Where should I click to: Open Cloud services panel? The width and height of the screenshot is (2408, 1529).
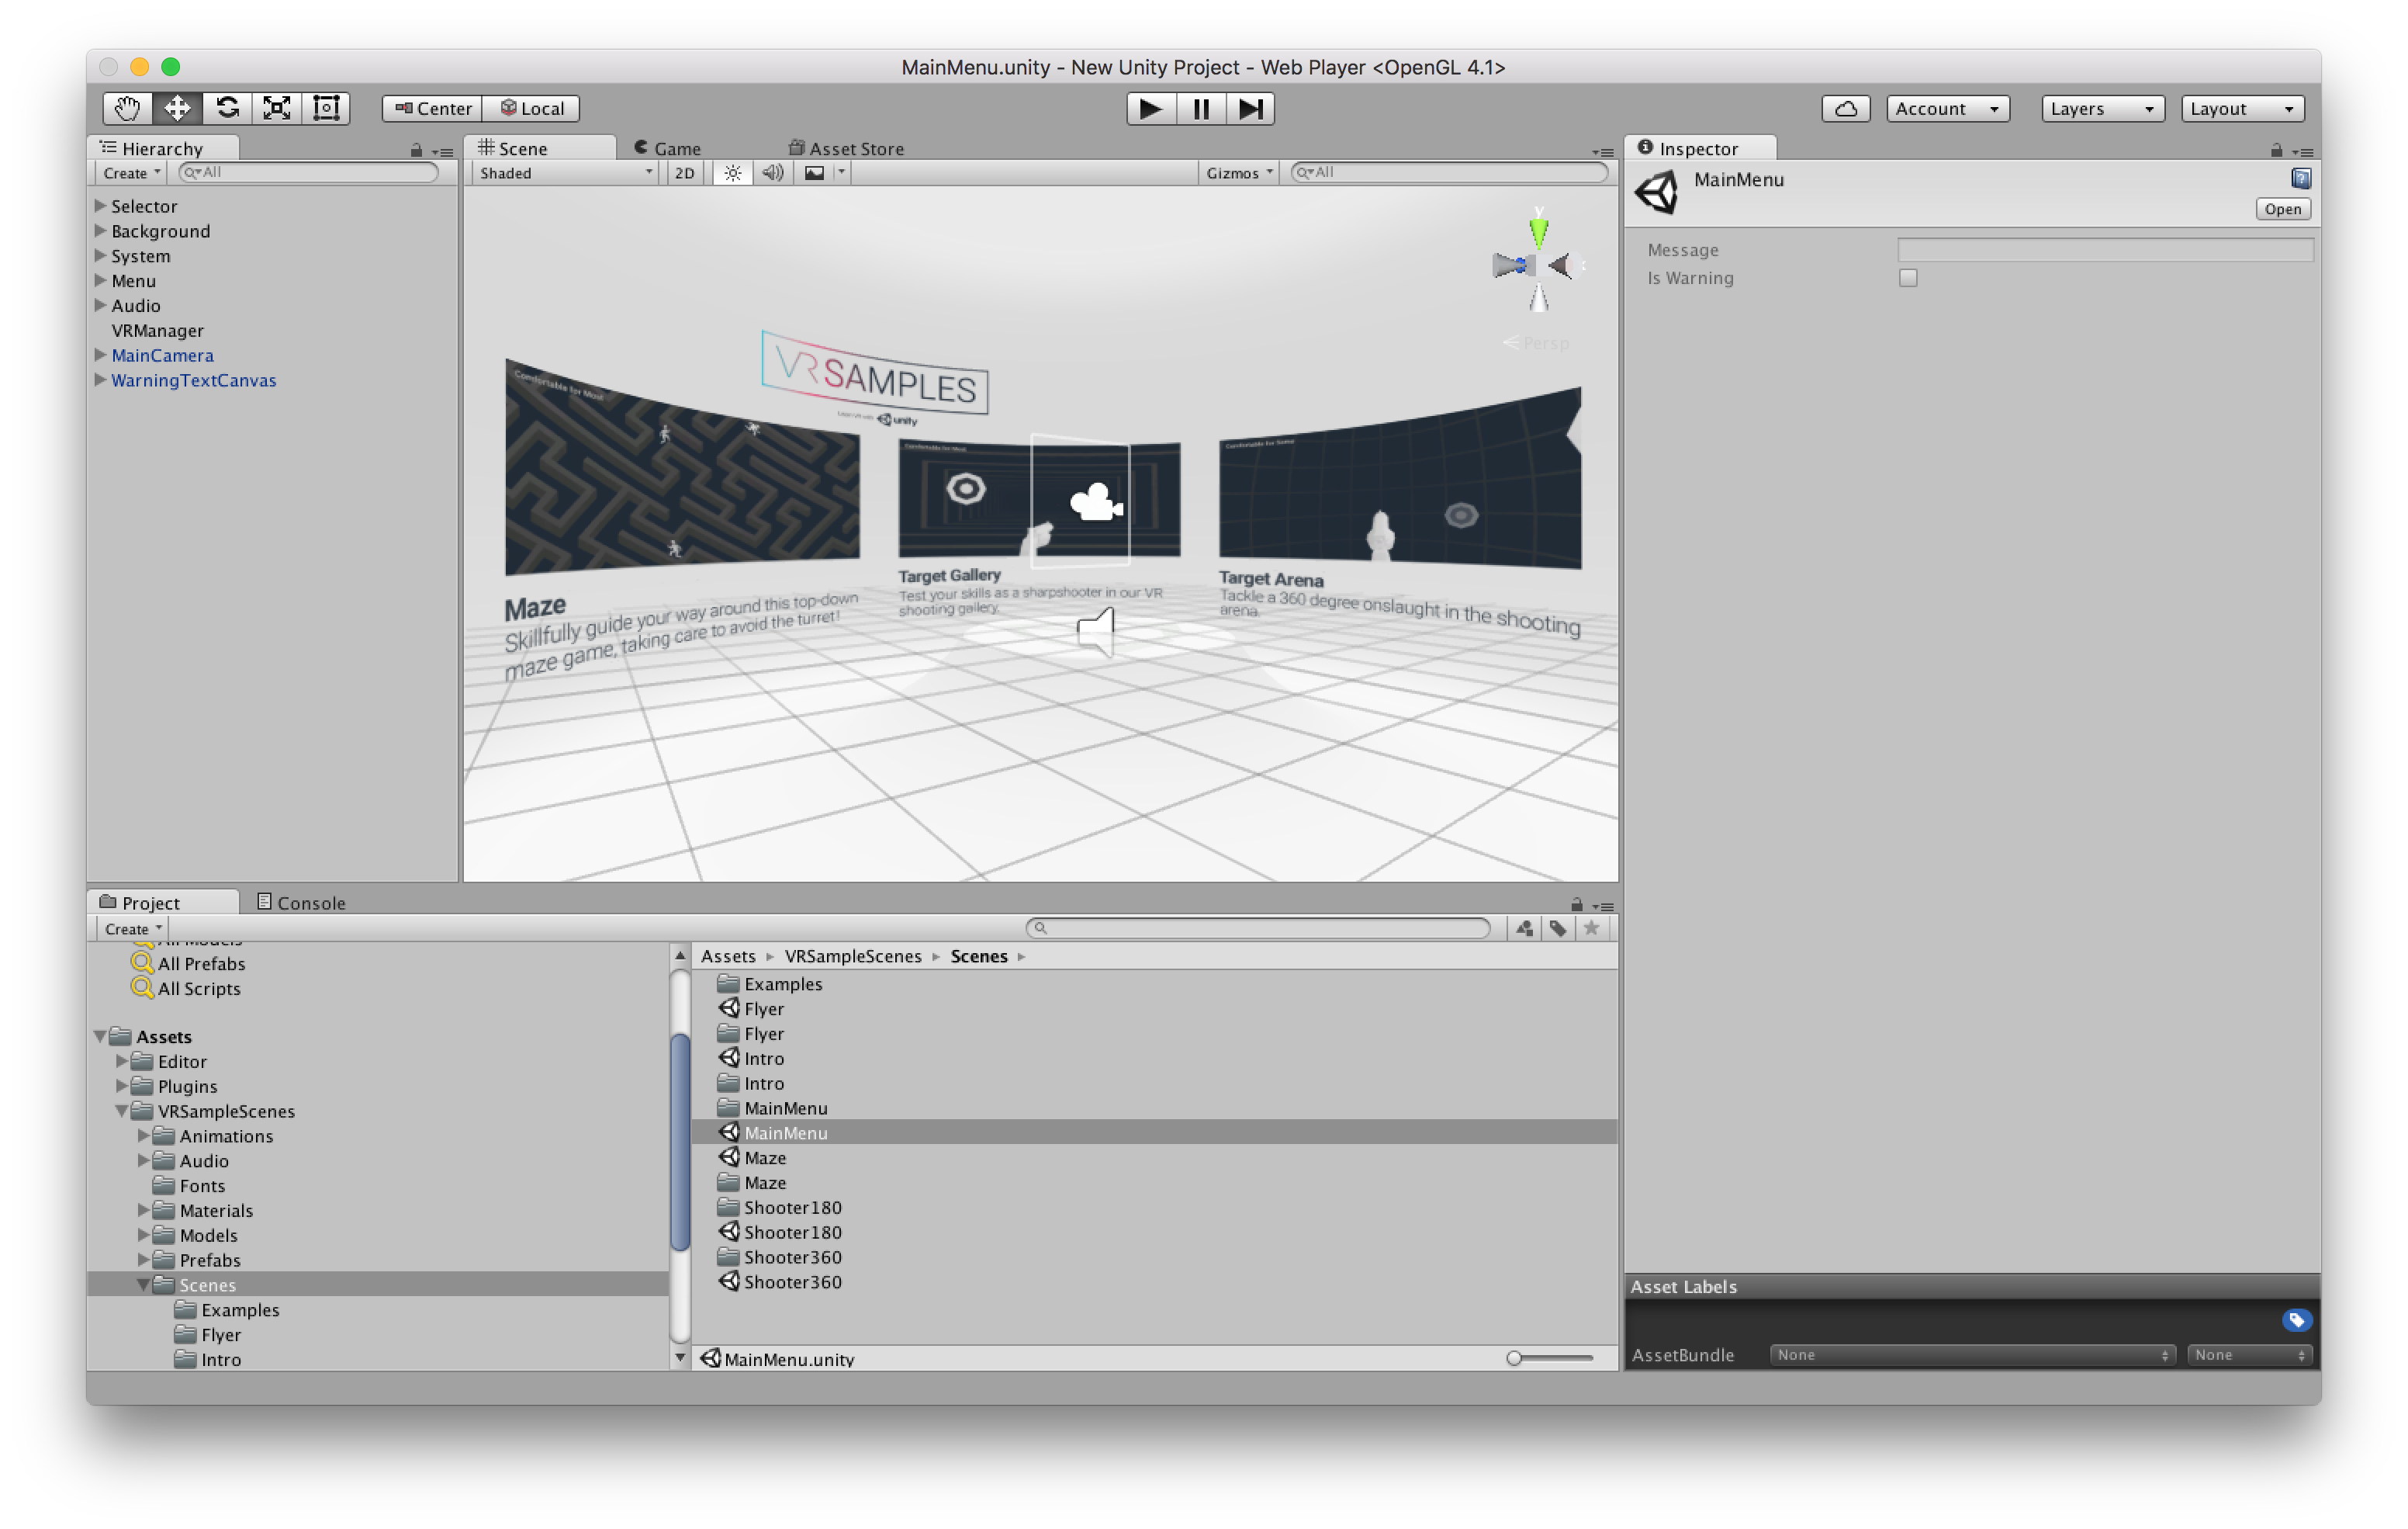[x=1845, y=108]
